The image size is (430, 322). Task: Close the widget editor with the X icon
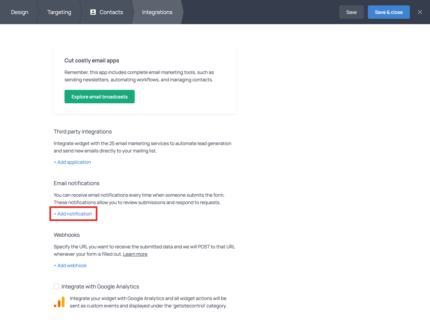tap(420, 12)
